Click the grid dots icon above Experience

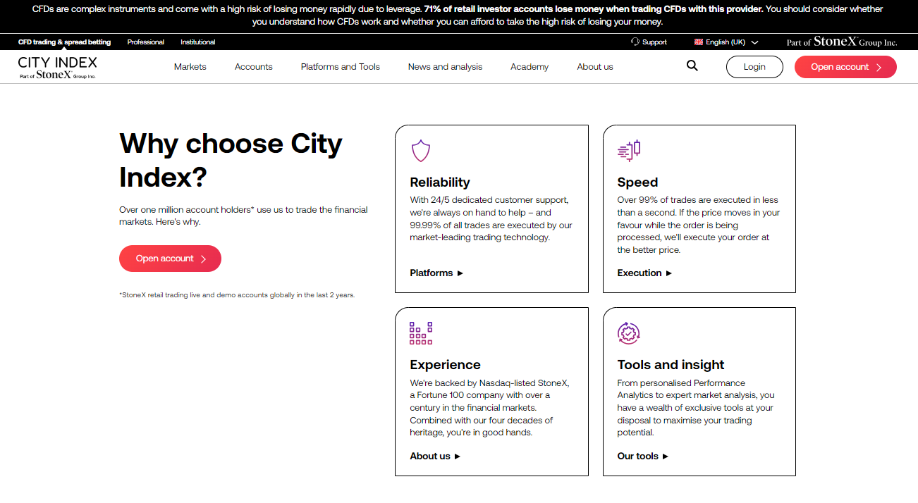(420, 333)
